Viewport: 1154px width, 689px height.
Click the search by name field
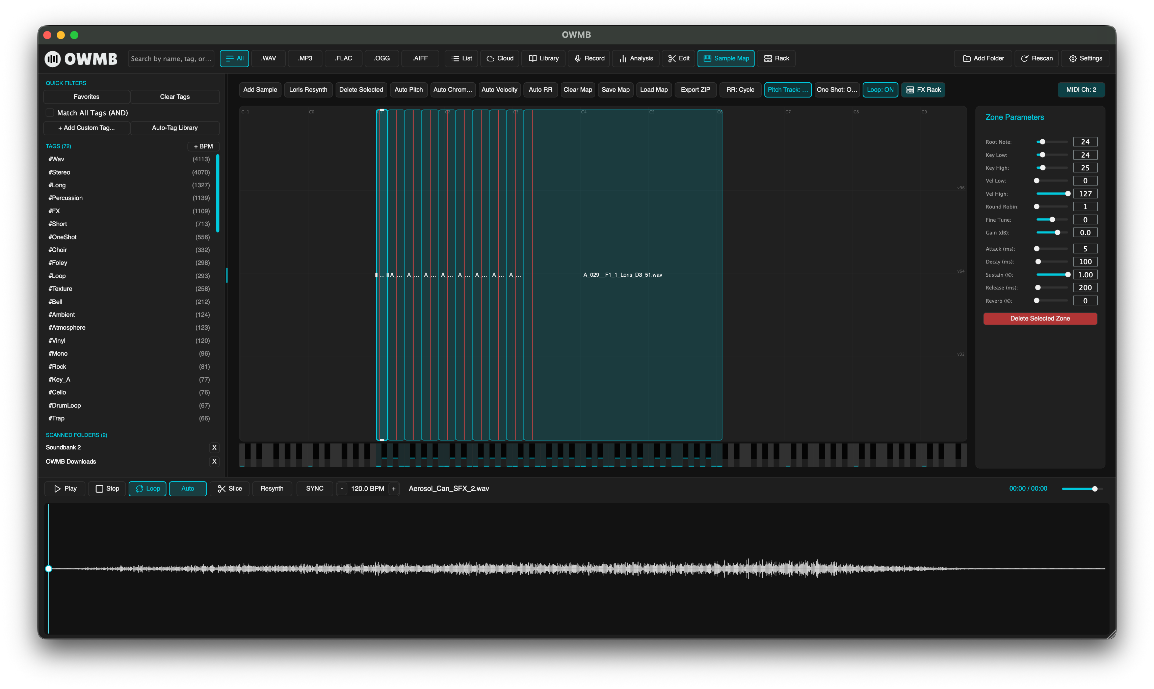171,58
